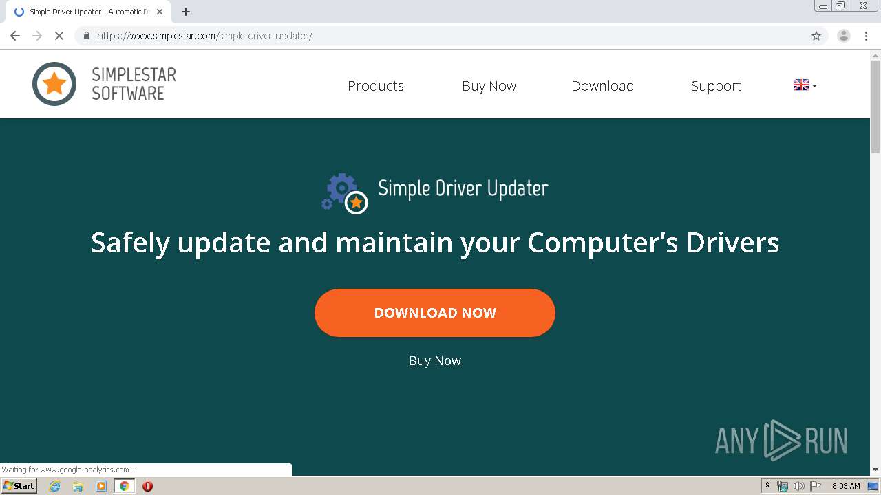Click the page scrollbar up arrow
This screenshot has width=881, height=495.
click(x=875, y=54)
